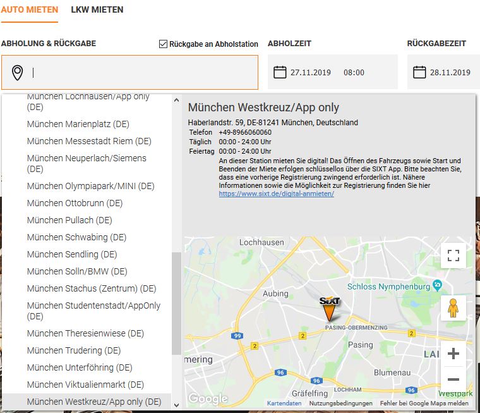Viewport: 480px width, 413px height.
Task: Open the Kartendaten link
Action: (x=284, y=403)
